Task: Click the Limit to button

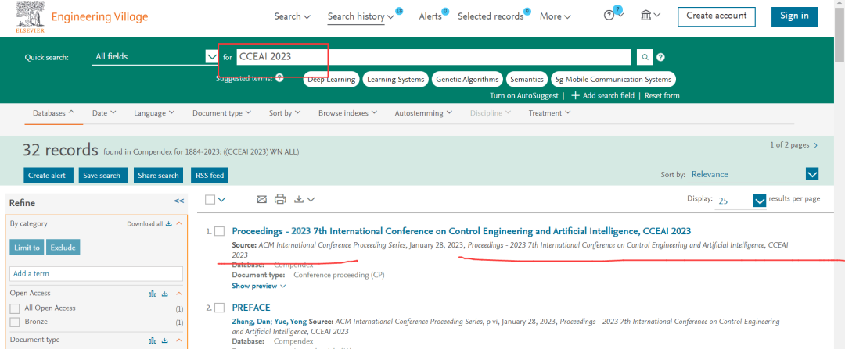Action: [27, 247]
